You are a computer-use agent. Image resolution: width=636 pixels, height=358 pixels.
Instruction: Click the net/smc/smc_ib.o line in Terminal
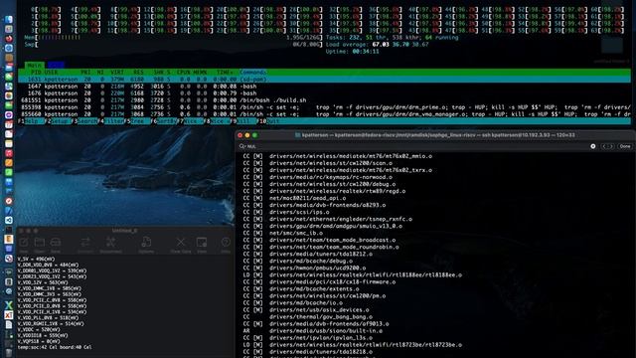282,233
